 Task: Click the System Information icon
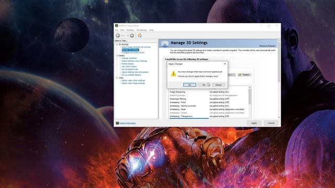pyautogui.click(x=117, y=123)
